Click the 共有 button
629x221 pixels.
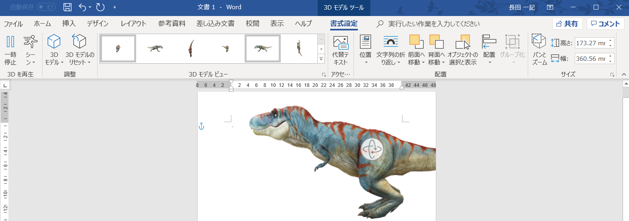567,24
